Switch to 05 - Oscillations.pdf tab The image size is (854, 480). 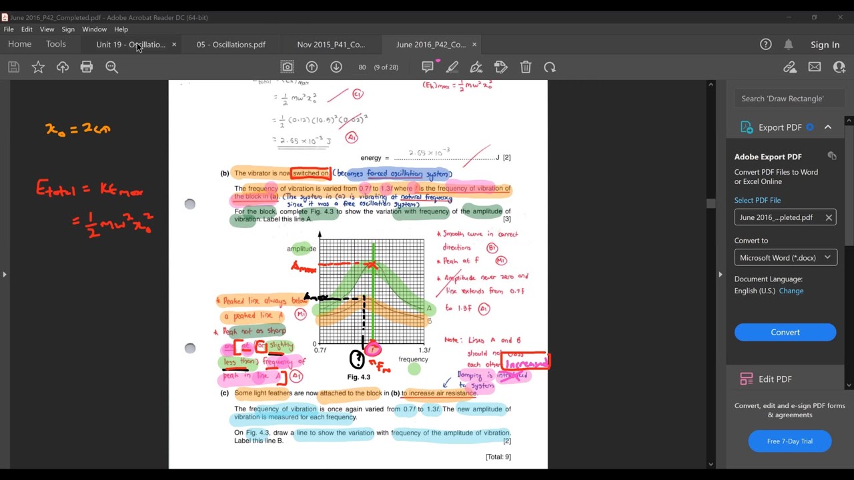point(231,45)
